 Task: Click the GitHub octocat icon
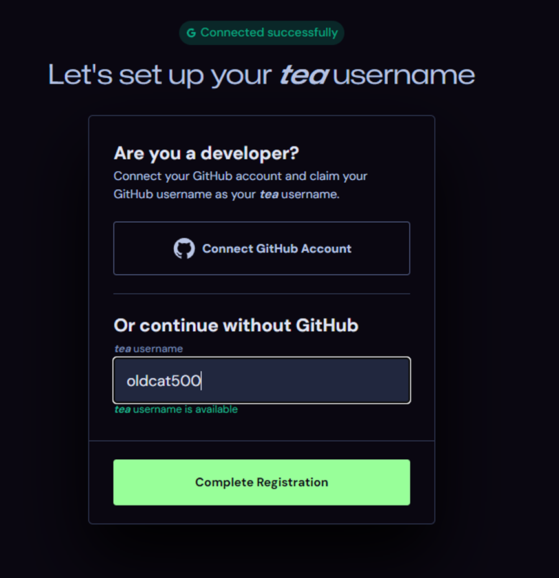pos(184,249)
